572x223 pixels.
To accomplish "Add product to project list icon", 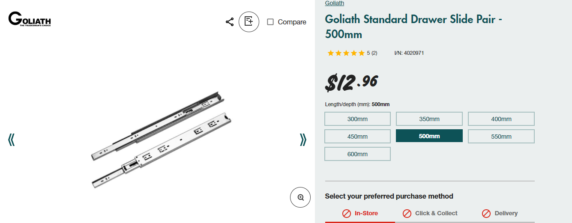I will click(249, 21).
